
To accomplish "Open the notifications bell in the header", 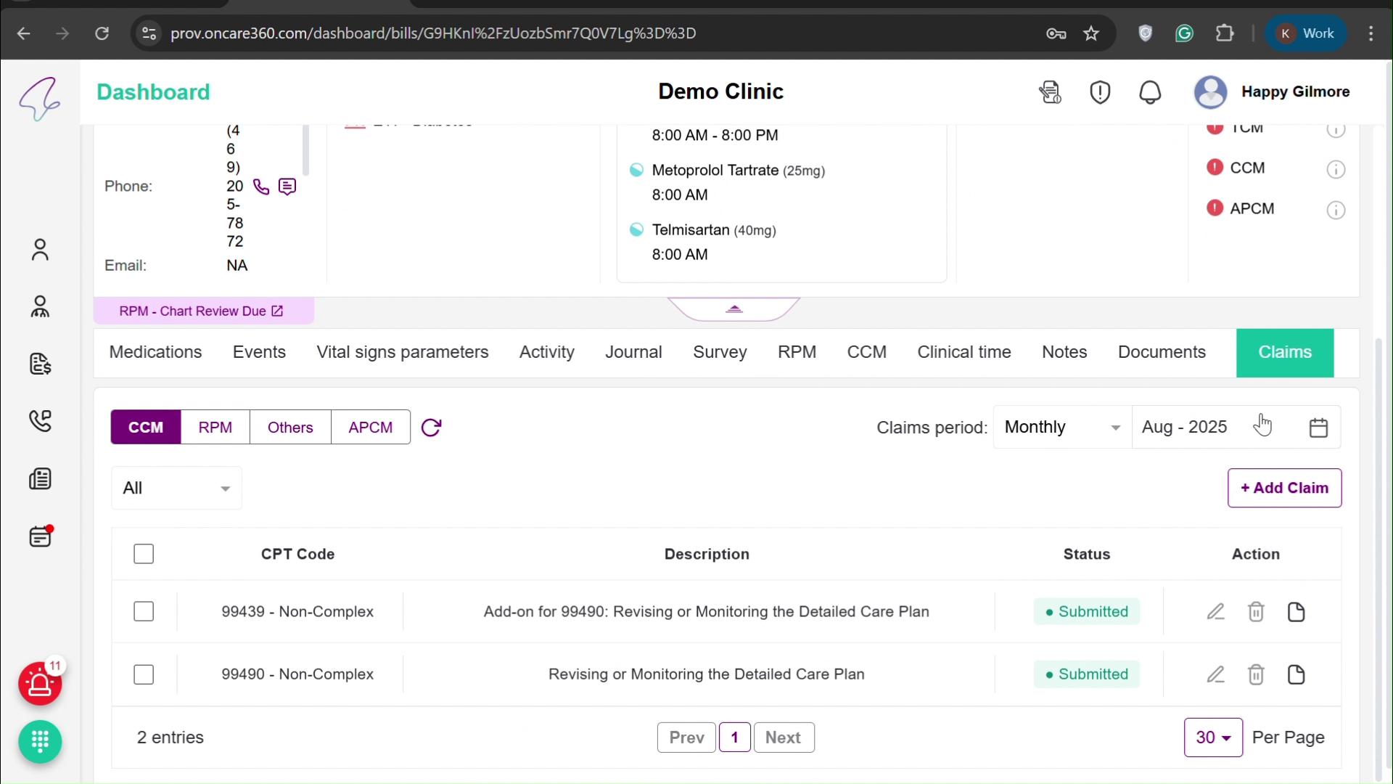I will coord(1149,92).
